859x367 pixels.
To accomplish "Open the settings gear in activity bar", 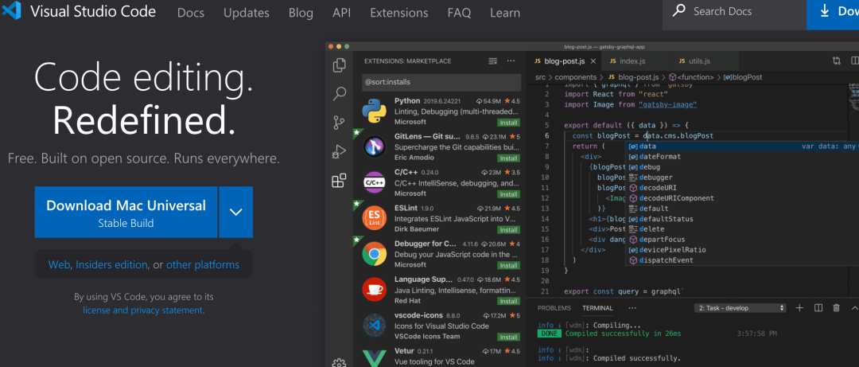I will (x=339, y=362).
